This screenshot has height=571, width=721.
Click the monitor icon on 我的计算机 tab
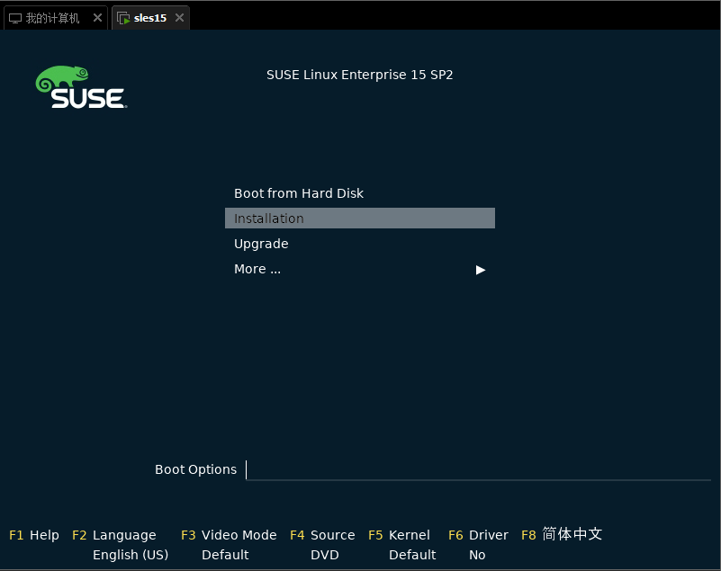15,18
